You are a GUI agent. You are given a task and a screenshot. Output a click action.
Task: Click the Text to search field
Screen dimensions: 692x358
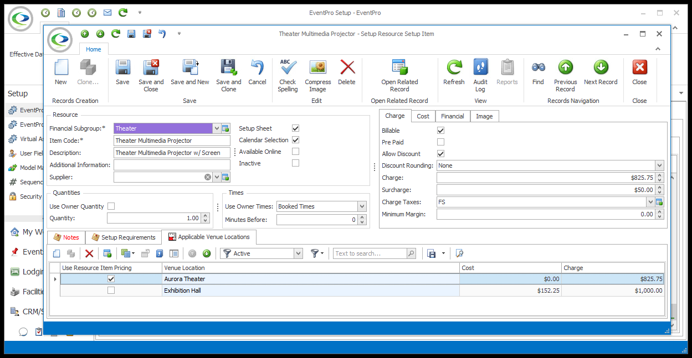coord(371,253)
